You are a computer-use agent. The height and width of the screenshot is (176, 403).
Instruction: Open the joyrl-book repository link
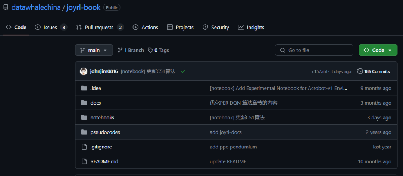83,7
